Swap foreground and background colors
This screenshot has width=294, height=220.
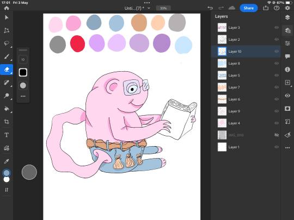point(7,190)
